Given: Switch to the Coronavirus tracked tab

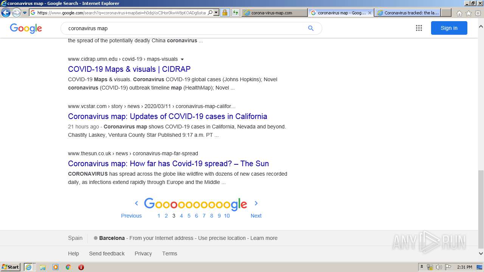Looking at the screenshot, I should (x=407, y=12).
